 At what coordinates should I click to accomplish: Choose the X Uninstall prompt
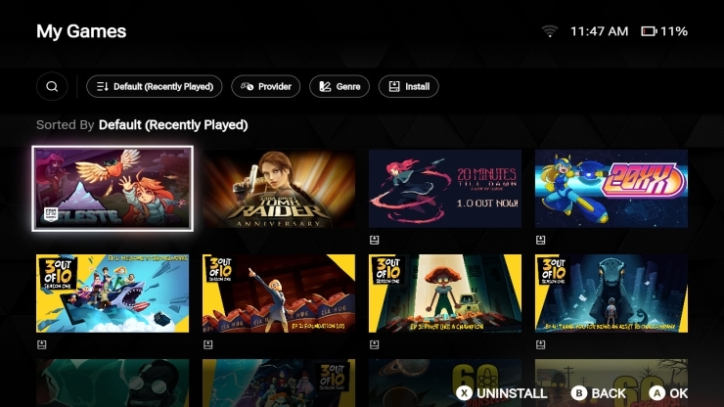(x=502, y=393)
